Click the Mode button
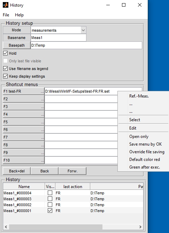The image size is (169, 233). point(16,30)
